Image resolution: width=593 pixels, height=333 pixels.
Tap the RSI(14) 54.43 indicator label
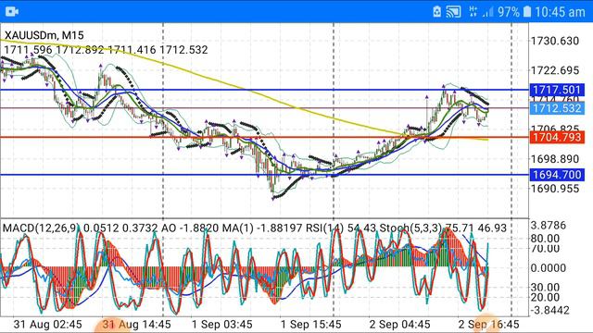click(x=341, y=228)
